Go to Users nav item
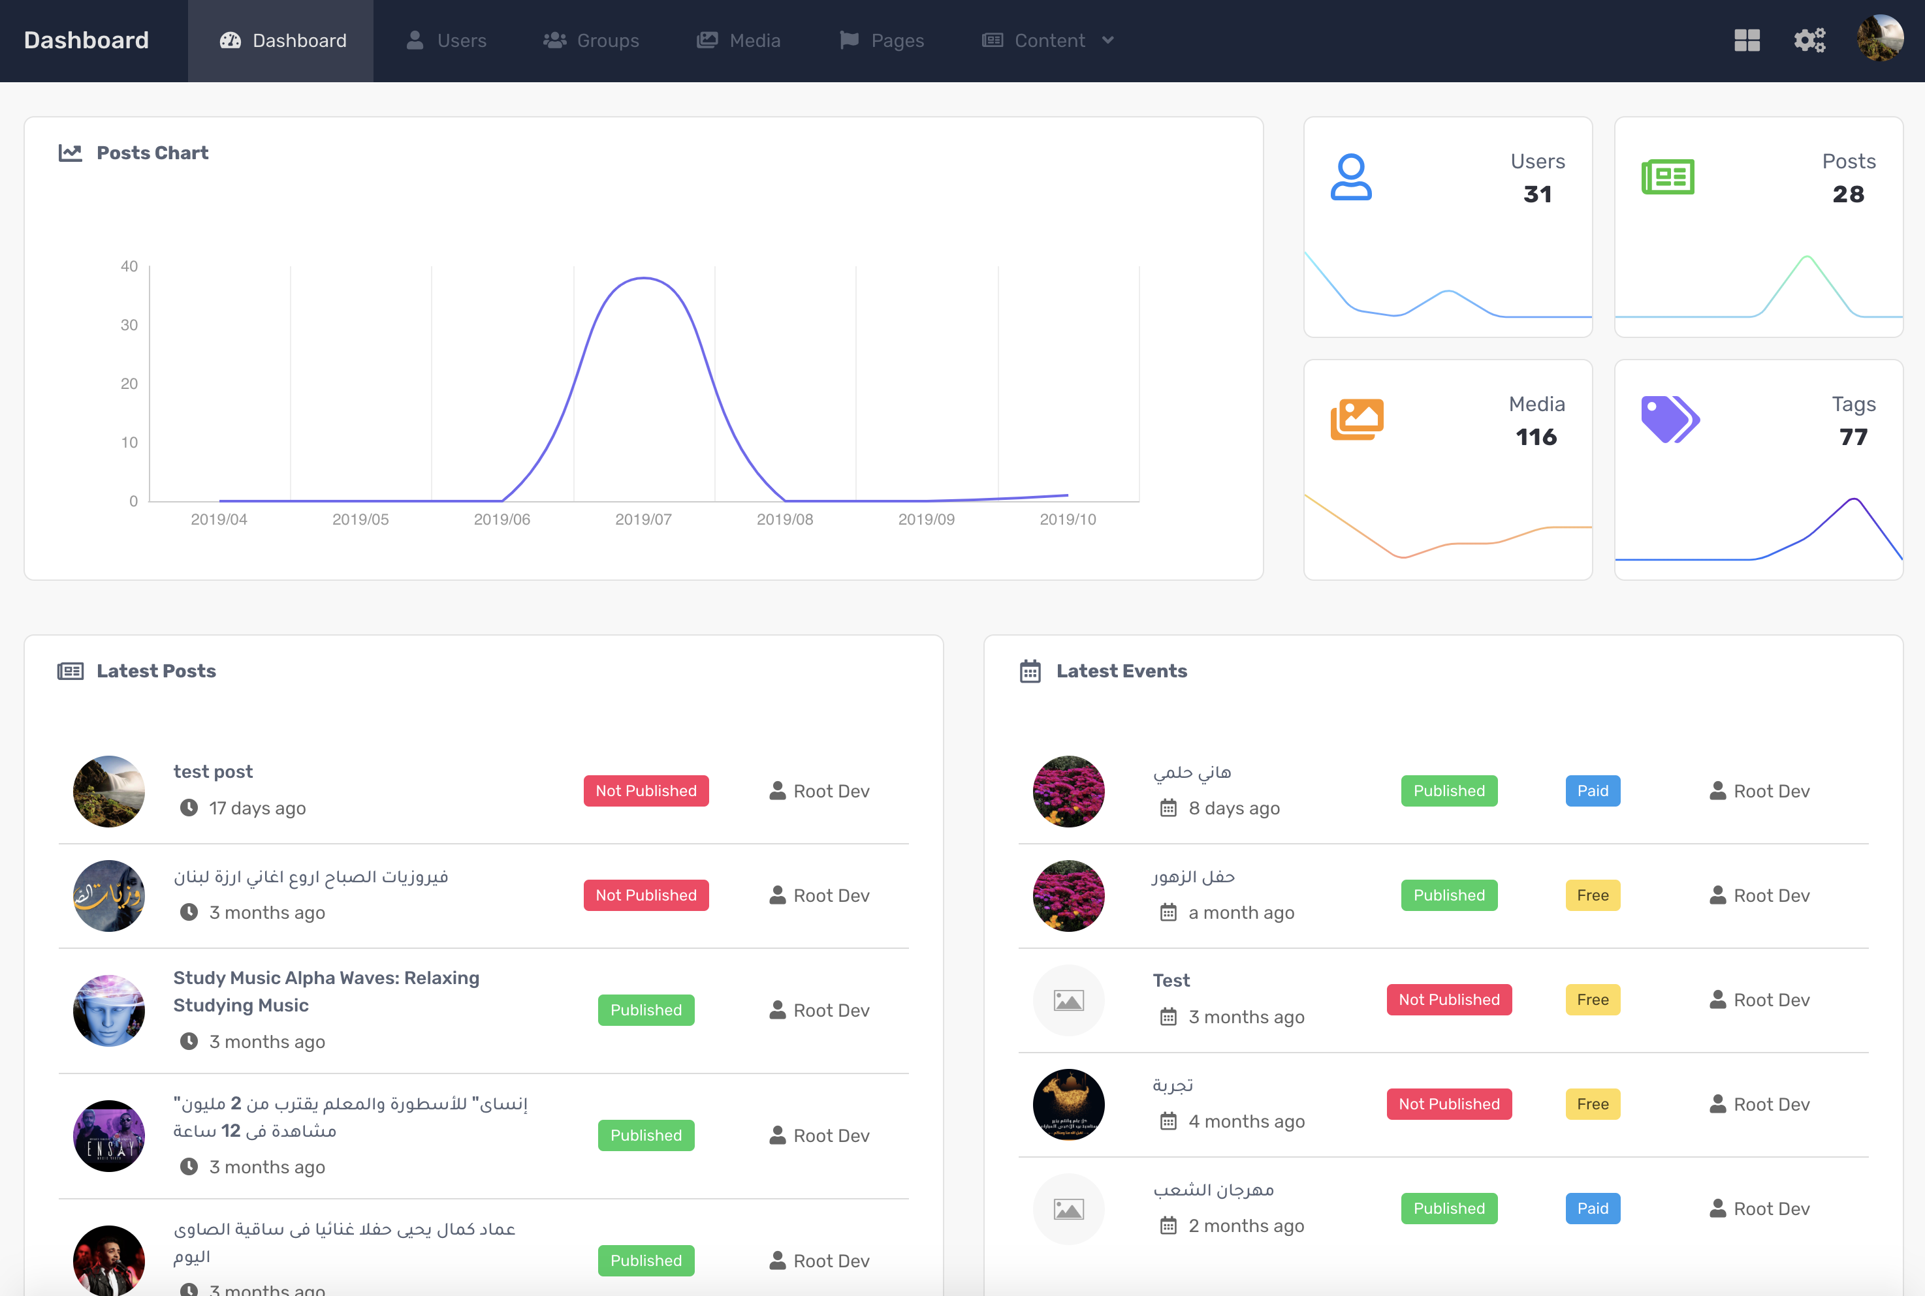Image resolution: width=1925 pixels, height=1296 pixels. click(446, 40)
